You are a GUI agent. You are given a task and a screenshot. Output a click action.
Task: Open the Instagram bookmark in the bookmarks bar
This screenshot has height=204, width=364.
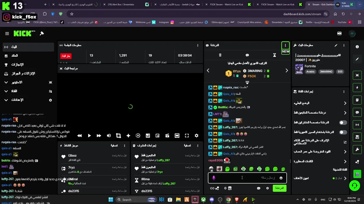click(166, 22)
